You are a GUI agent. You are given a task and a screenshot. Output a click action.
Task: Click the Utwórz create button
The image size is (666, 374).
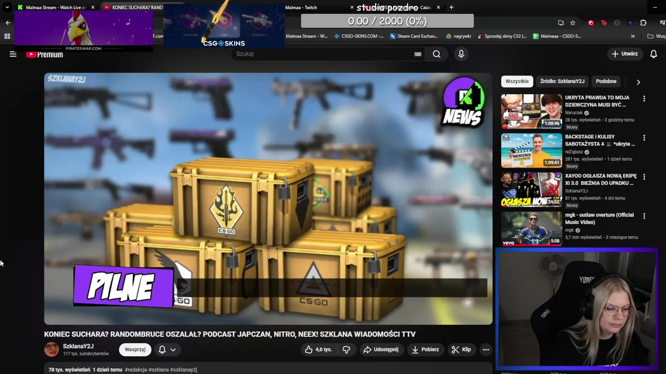coord(624,54)
